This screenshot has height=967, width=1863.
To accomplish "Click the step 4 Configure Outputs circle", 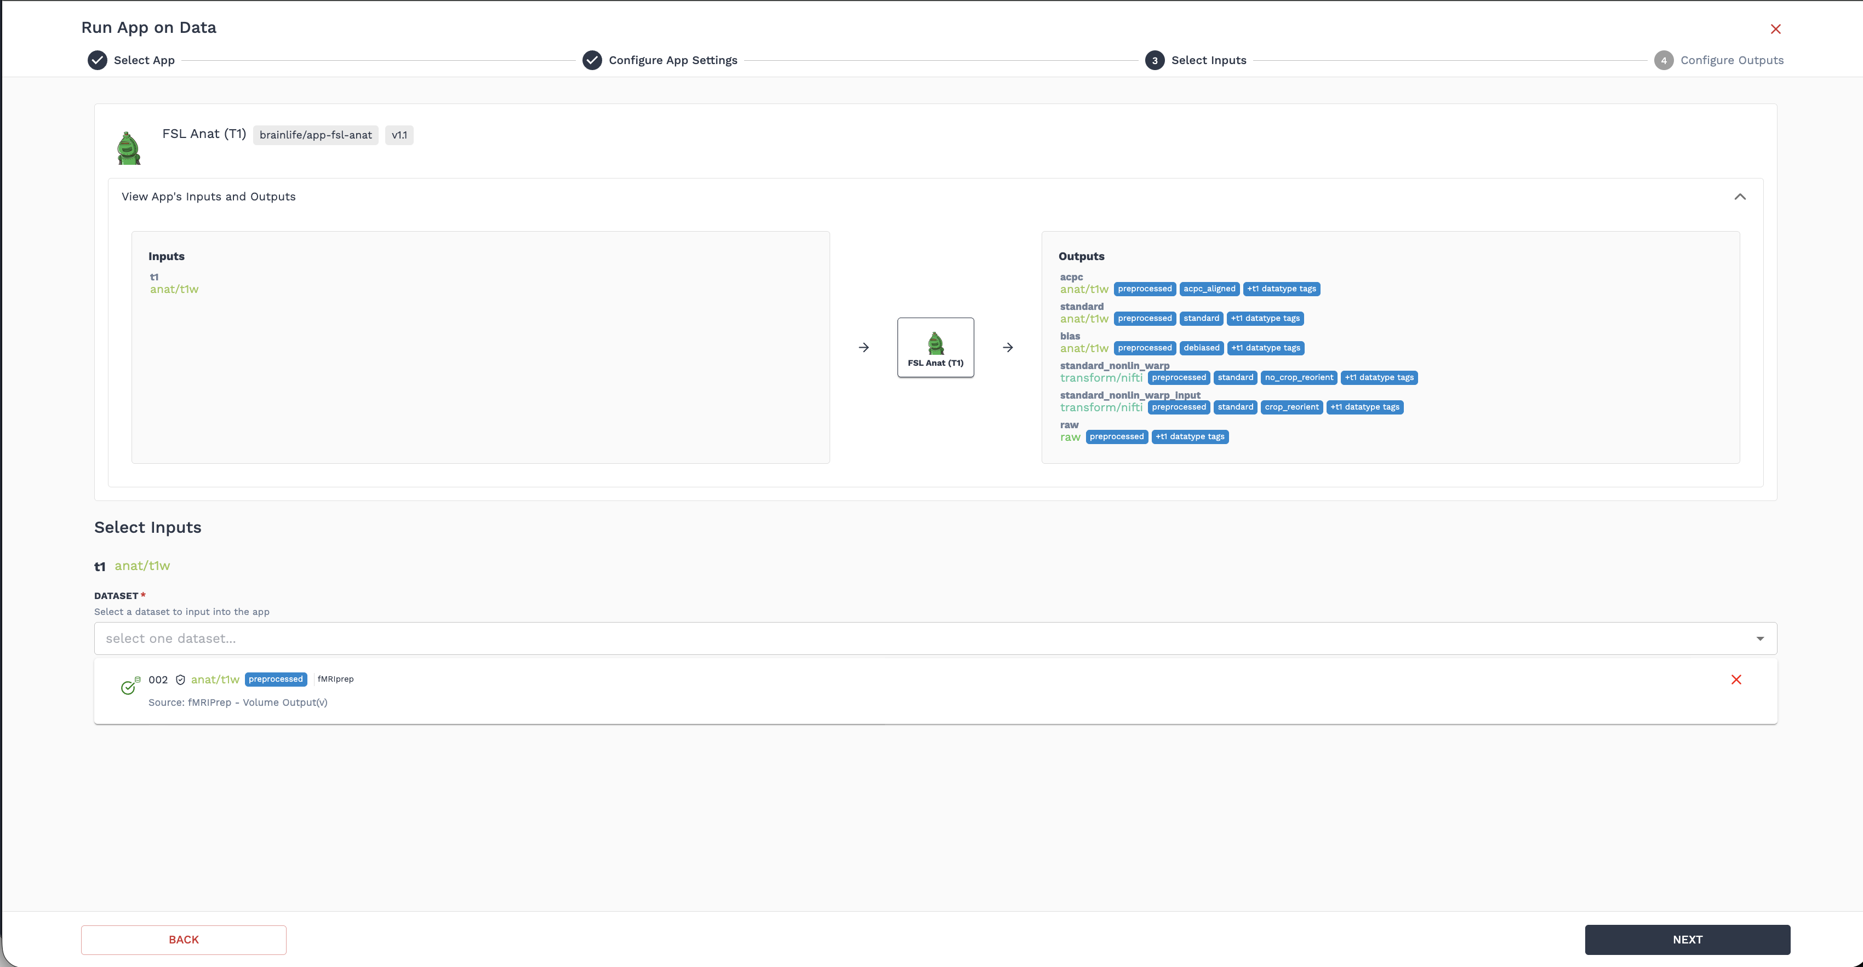I will [x=1664, y=60].
